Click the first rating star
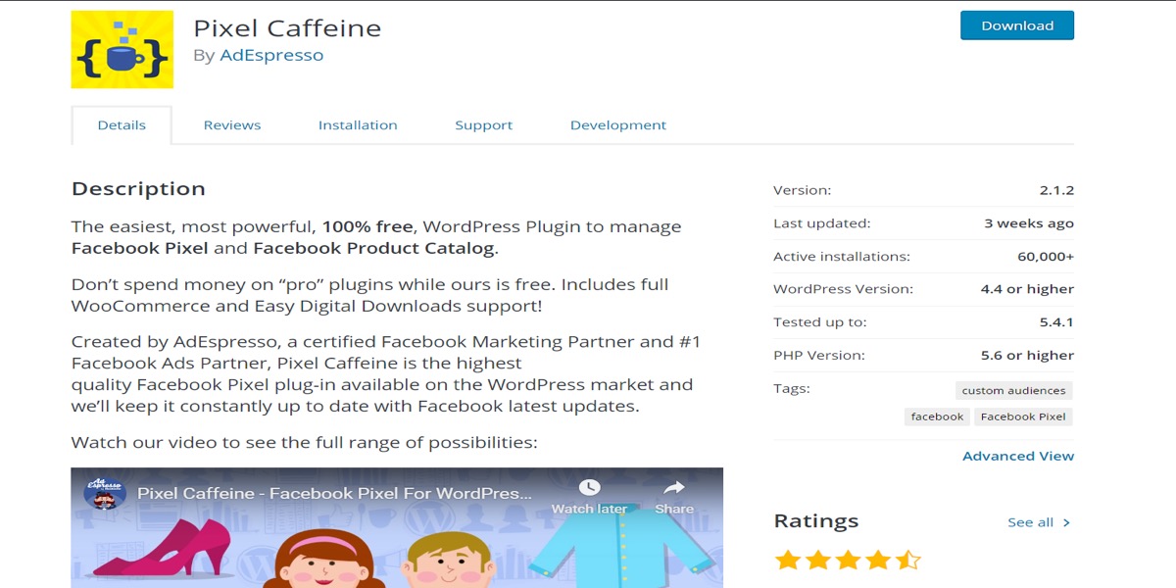1176x588 pixels. (x=788, y=561)
